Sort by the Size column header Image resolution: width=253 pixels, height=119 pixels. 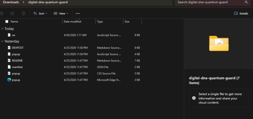click(127, 21)
